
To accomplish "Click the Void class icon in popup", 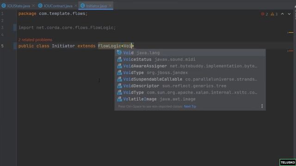I will click(x=119, y=53).
